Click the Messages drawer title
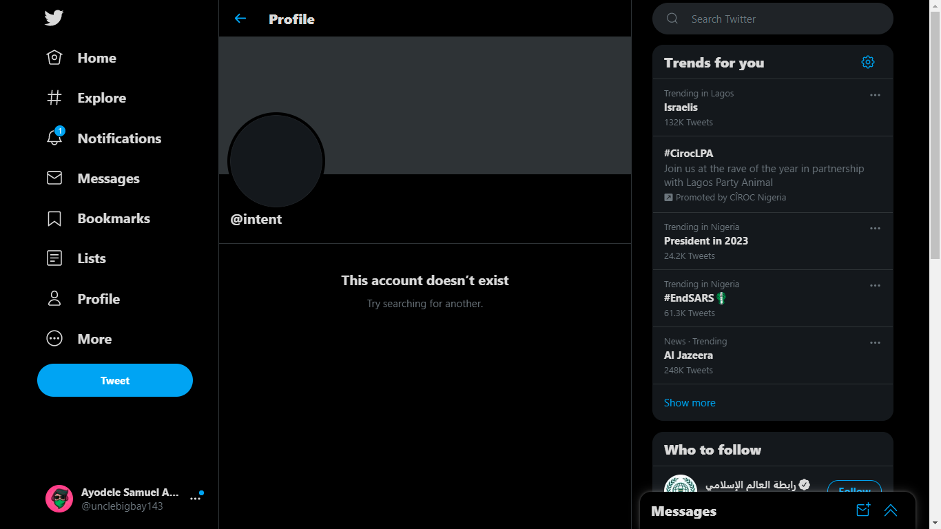This screenshot has height=529, width=941. pyautogui.click(x=683, y=511)
